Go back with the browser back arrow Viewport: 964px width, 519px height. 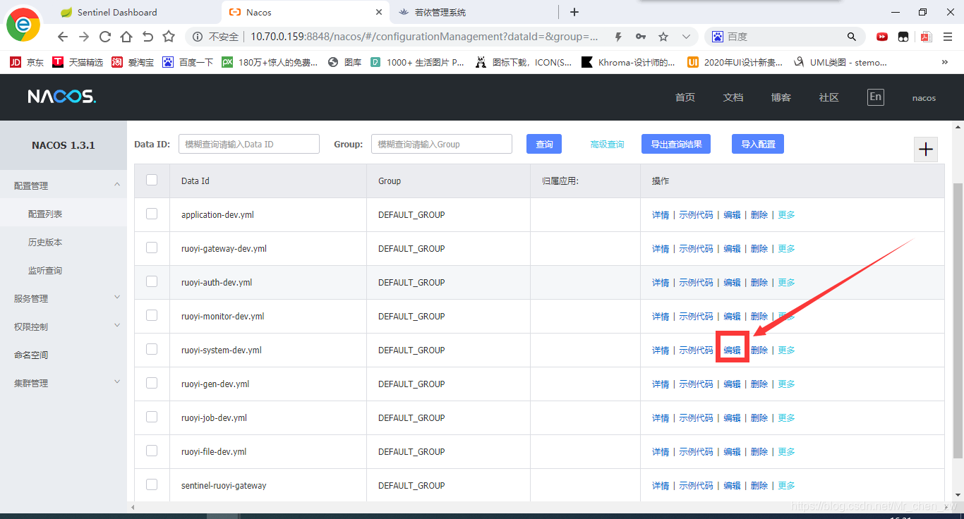tap(63, 37)
